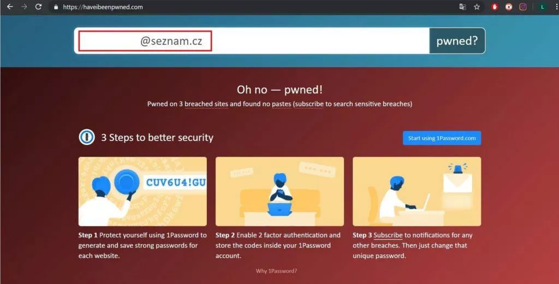The width and height of the screenshot is (559, 284).
Task: Open the breached sites link
Action: [206, 104]
